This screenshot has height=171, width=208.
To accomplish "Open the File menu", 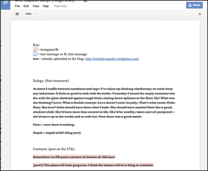I will [17, 6].
